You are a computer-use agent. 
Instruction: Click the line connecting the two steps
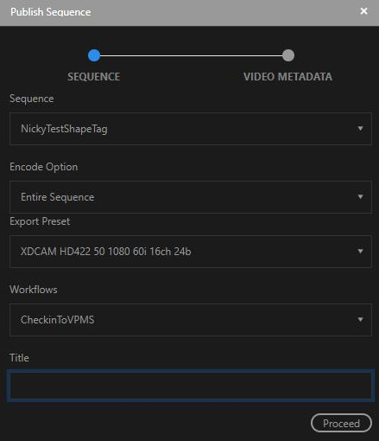191,55
